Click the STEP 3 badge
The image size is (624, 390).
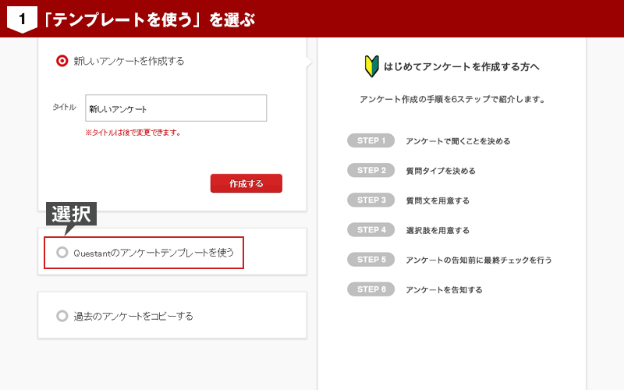pos(371,200)
